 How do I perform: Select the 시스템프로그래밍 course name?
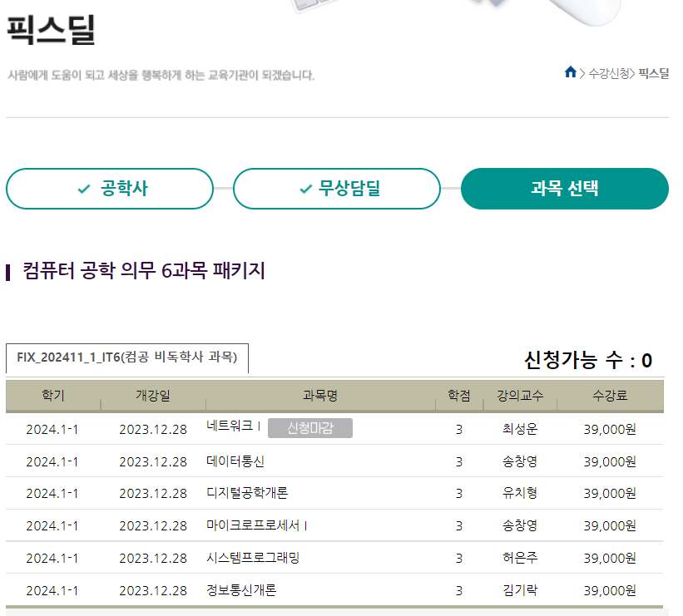(x=253, y=558)
